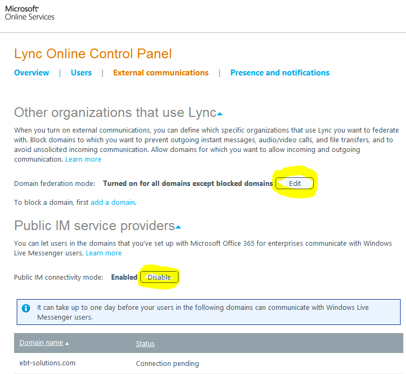Click Disable for Public IM connectivity
This screenshot has width=406, height=374.
(159, 278)
